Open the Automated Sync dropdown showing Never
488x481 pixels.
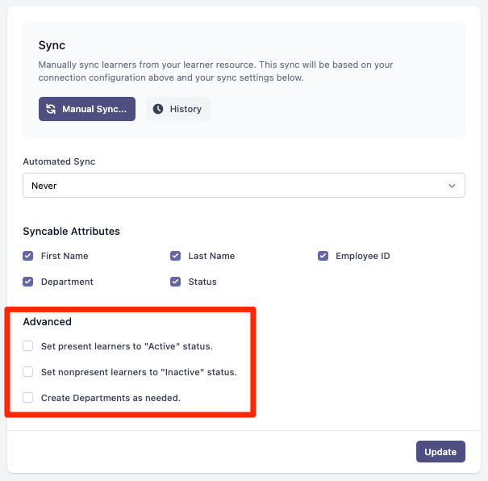click(244, 186)
